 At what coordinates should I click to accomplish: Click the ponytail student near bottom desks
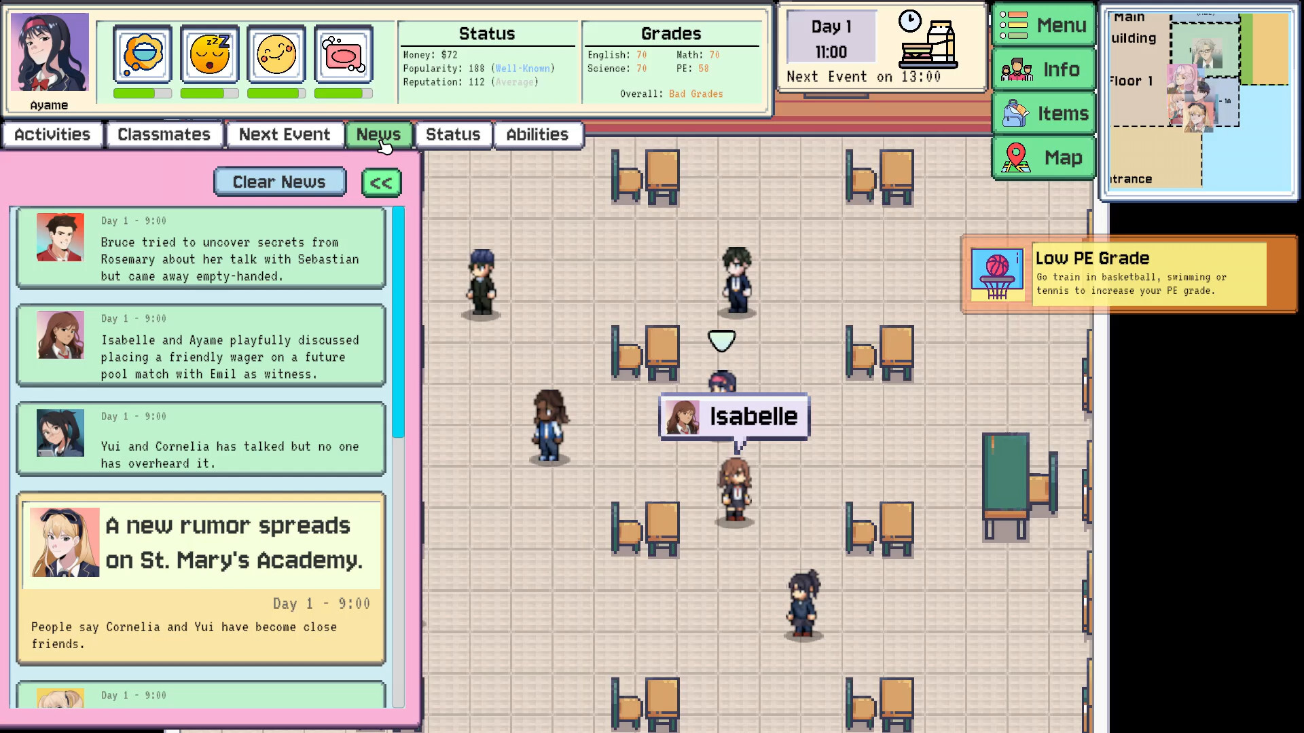(x=803, y=603)
